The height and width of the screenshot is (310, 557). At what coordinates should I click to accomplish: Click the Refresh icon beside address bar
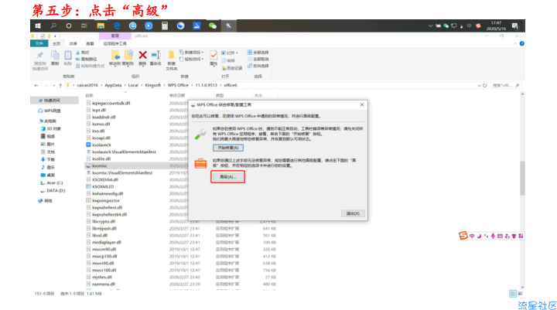tap(484, 86)
